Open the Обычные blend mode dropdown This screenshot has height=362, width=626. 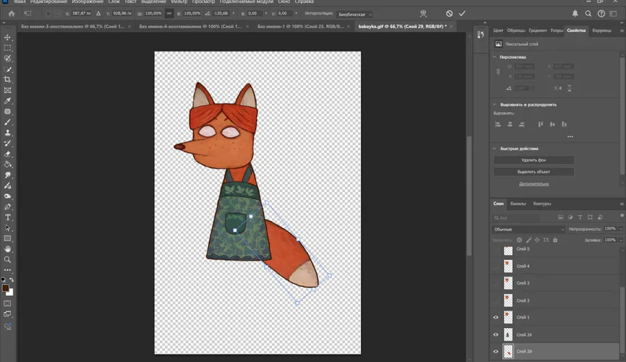[529, 229]
